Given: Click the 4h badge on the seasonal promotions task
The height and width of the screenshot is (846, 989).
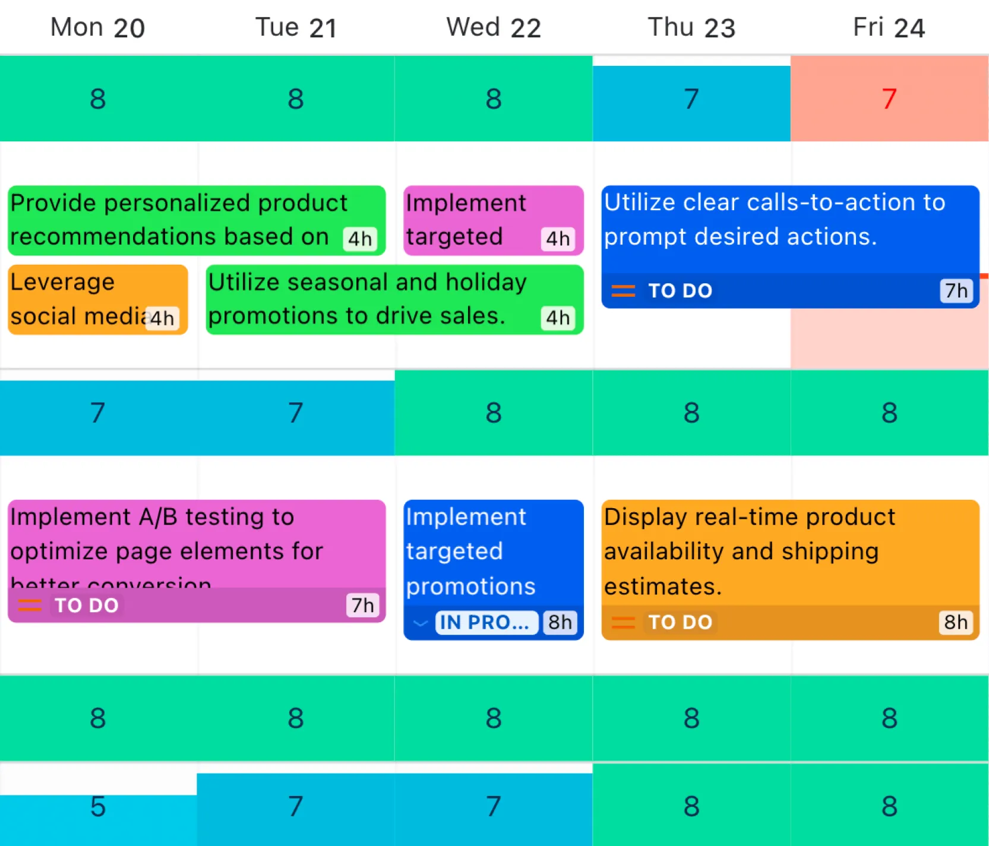Looking at the screenshot, I should tap(558, 318).
